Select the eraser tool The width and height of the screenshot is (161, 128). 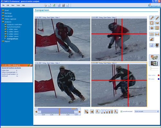(152, 39)
